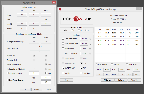
Task: Click the VID 0.7755 value box
Action: point(74,53)
